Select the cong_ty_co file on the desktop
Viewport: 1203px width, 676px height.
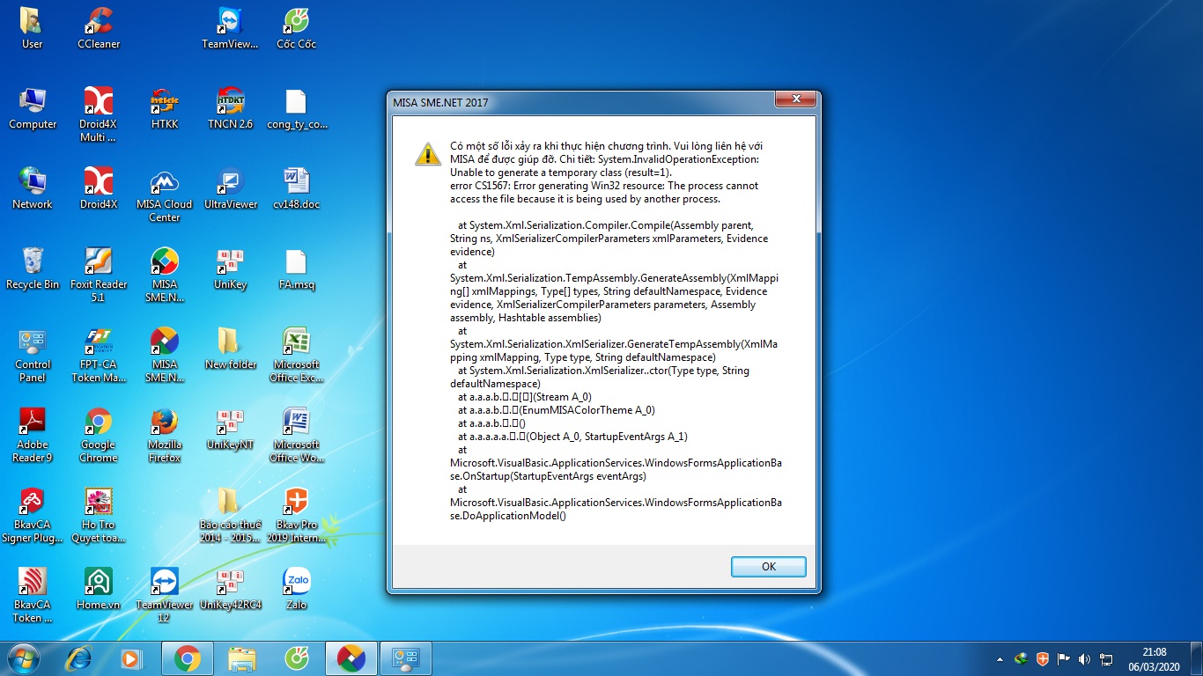click(297, 108)
